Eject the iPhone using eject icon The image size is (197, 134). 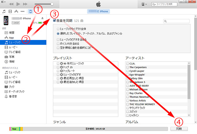[42, 18]
